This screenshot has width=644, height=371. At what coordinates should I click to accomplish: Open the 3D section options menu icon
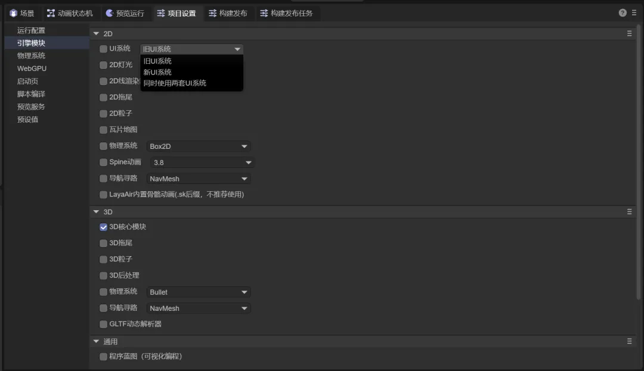pos(629,212)
